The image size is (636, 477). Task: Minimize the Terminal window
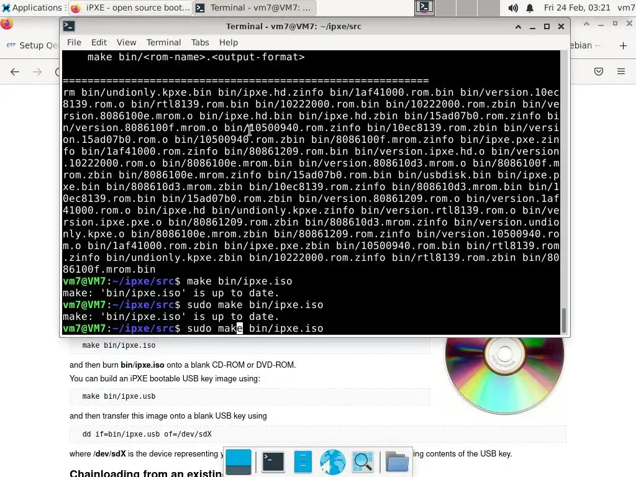[532, 27]
